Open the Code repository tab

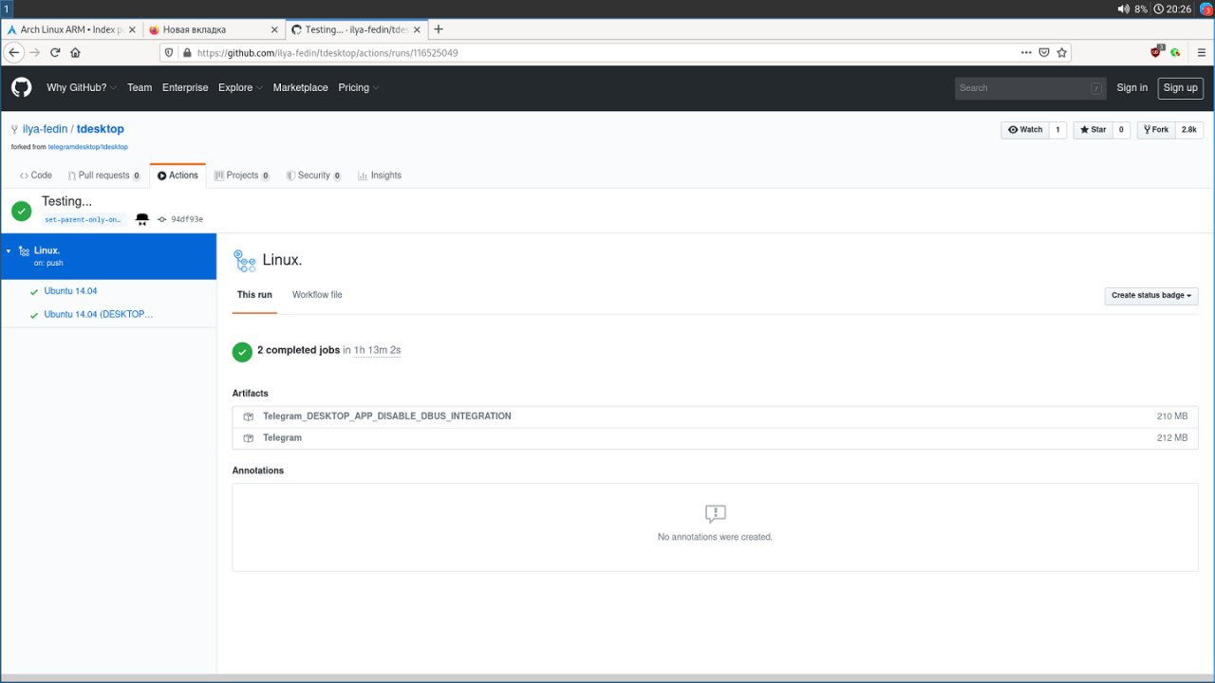tap(36, 175)
